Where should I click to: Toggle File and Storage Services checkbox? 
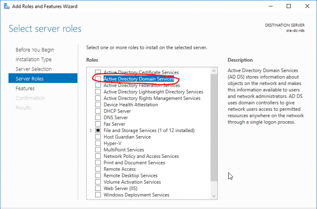point(98,130)
